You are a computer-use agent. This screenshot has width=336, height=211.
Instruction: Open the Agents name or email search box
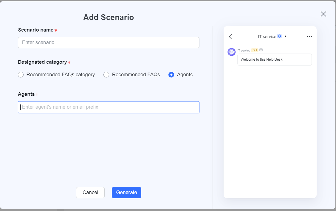109,107
